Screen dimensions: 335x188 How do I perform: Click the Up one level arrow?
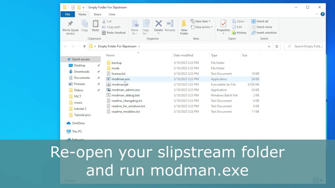[x=84, y=46]
